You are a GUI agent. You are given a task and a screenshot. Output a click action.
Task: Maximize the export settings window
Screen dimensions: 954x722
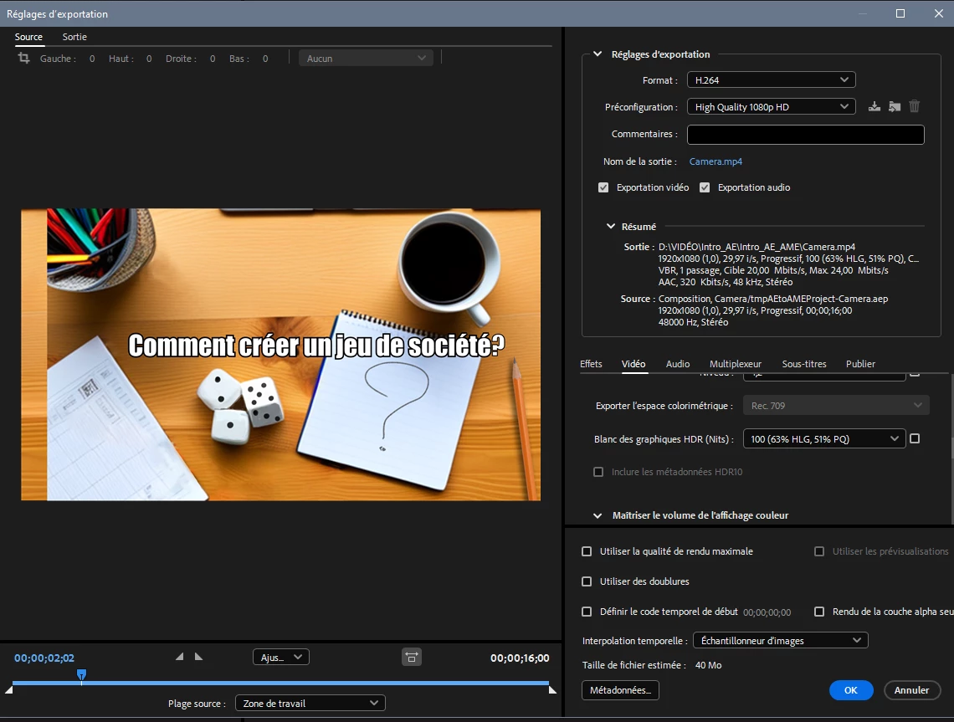tap(900, 13)
